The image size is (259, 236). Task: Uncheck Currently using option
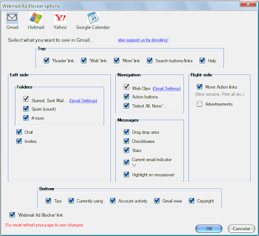(x=71, y=201)
